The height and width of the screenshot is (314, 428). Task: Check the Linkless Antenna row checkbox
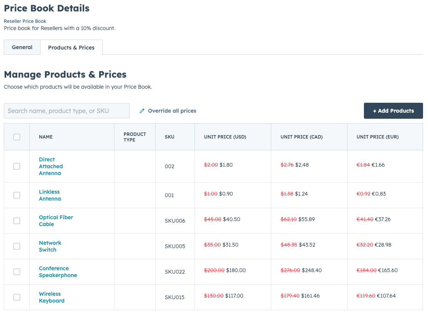(x=16, y=195)
